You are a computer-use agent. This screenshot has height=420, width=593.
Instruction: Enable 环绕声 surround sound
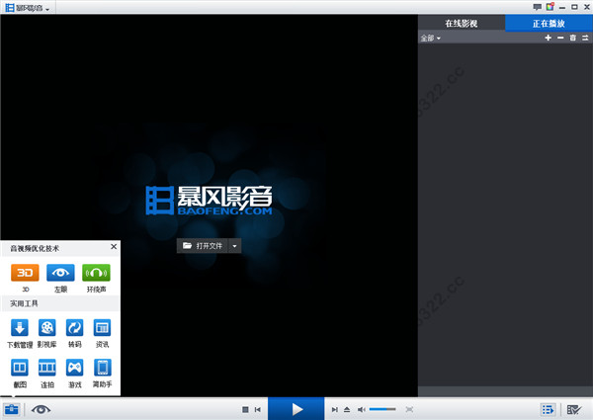pos(96,273)
